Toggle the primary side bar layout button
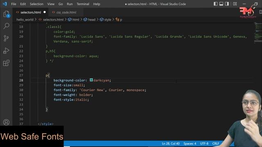 click(x=216, y=4)
